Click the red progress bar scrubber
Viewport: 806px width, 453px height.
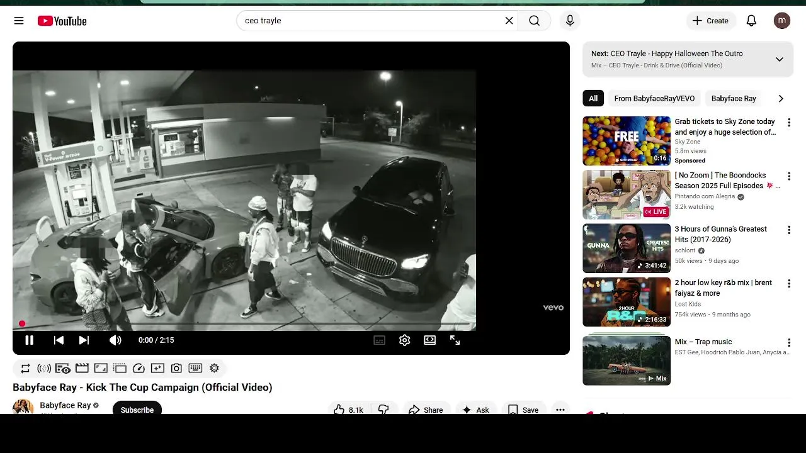22,323
